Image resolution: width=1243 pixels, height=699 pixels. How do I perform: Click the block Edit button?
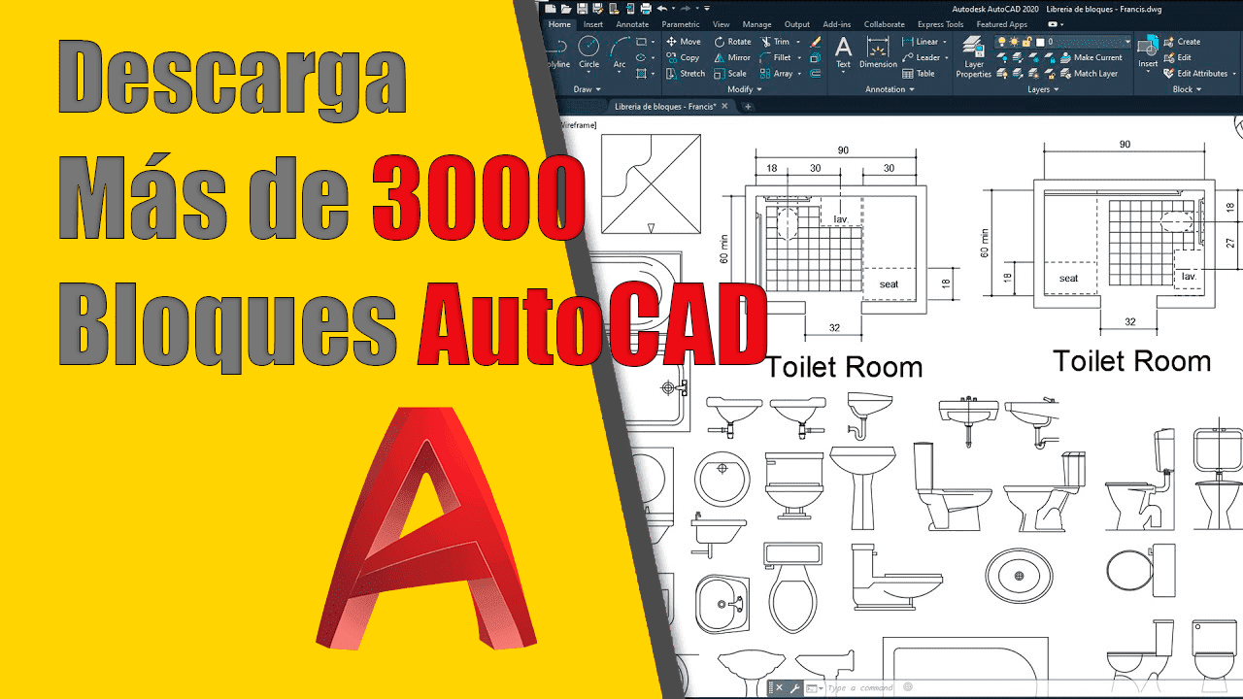(x=1177, y=57)
